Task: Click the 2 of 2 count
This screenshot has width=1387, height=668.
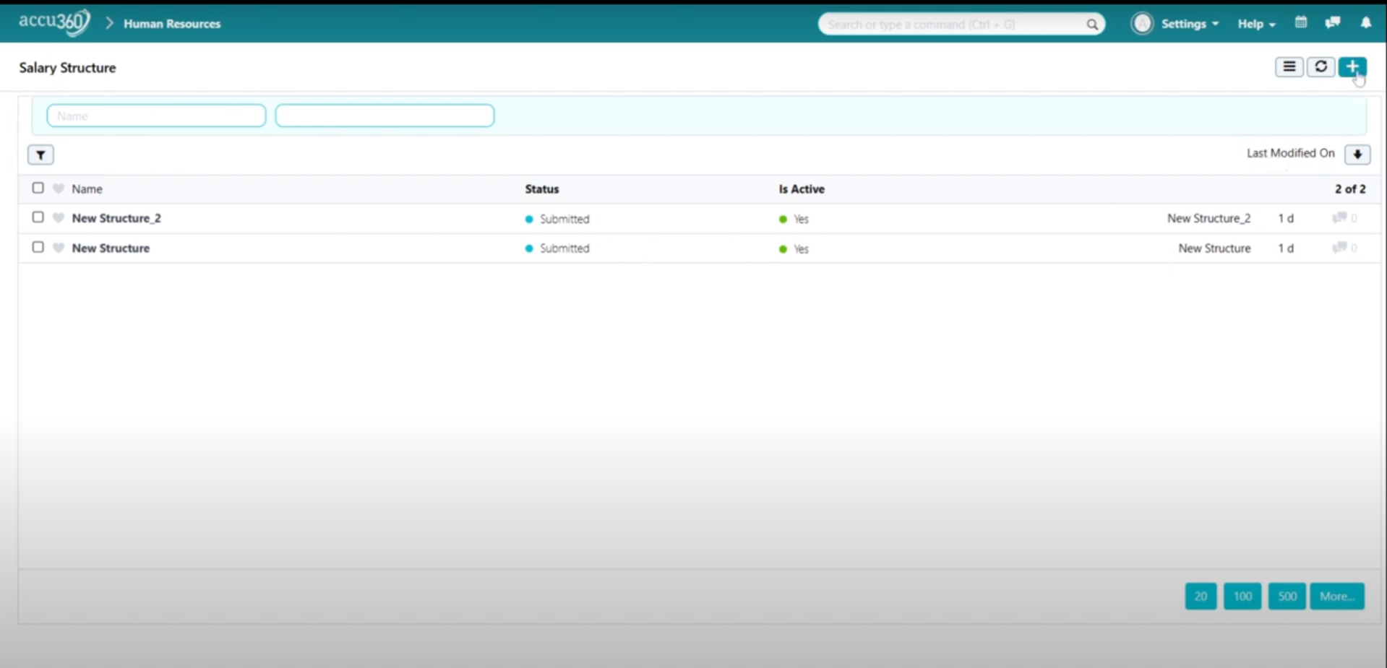Action: (x=1350, y=188)
